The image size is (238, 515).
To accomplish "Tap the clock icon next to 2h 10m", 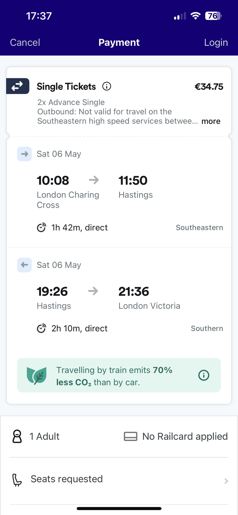I will click(42, 328).
